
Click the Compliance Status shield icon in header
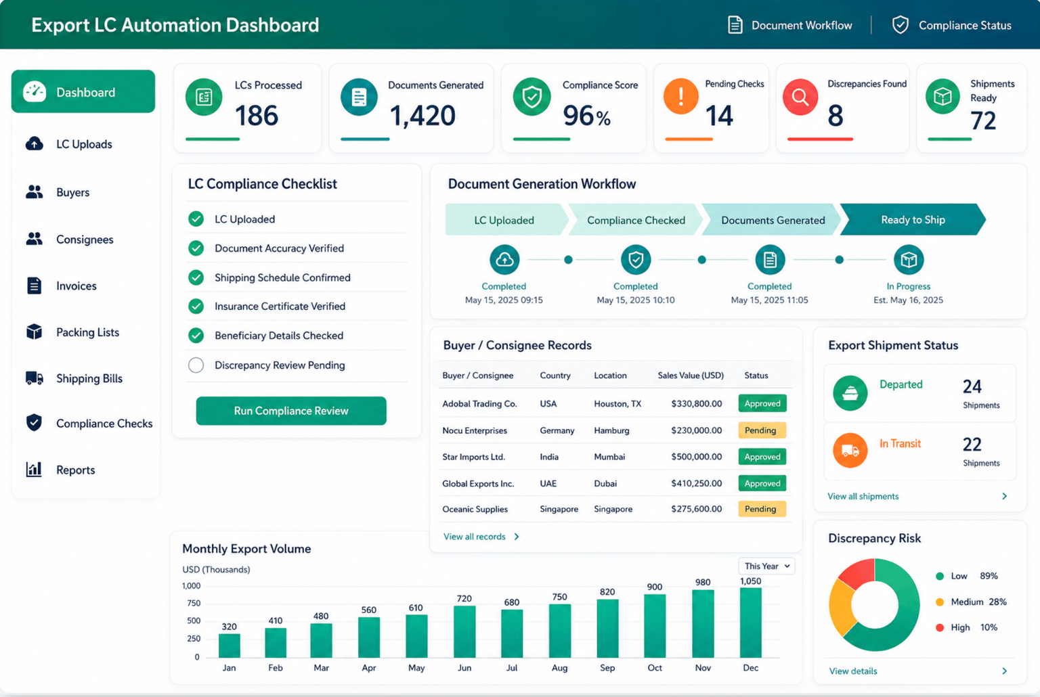pos(900,25)
